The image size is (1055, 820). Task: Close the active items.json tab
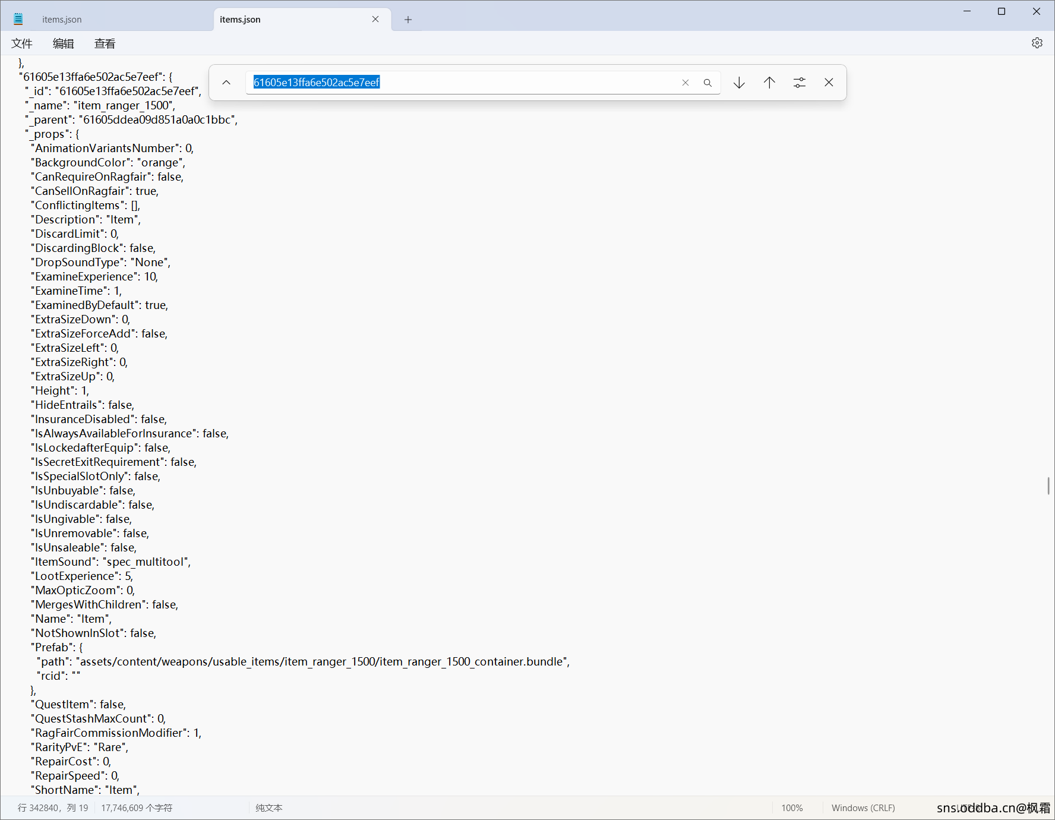[375, 20]
